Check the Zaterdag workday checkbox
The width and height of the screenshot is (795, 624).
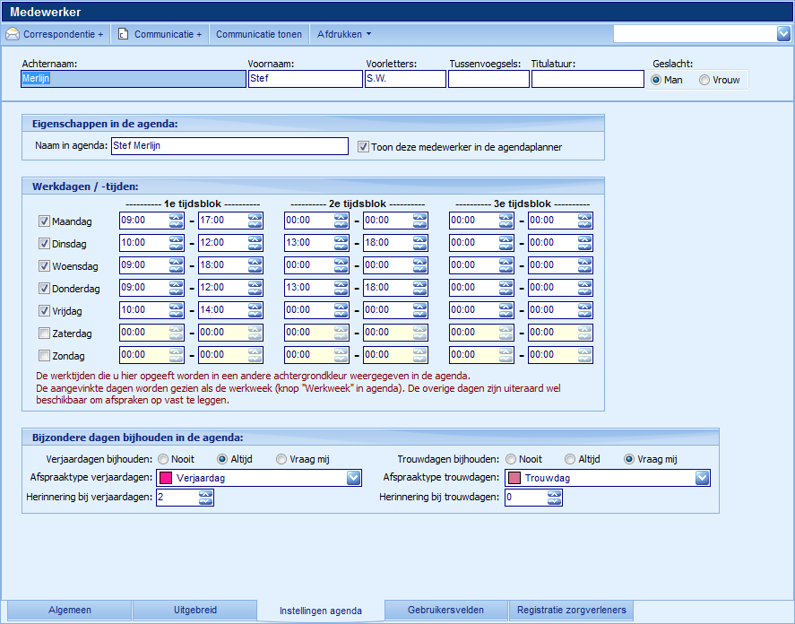(x=44, y=334)
